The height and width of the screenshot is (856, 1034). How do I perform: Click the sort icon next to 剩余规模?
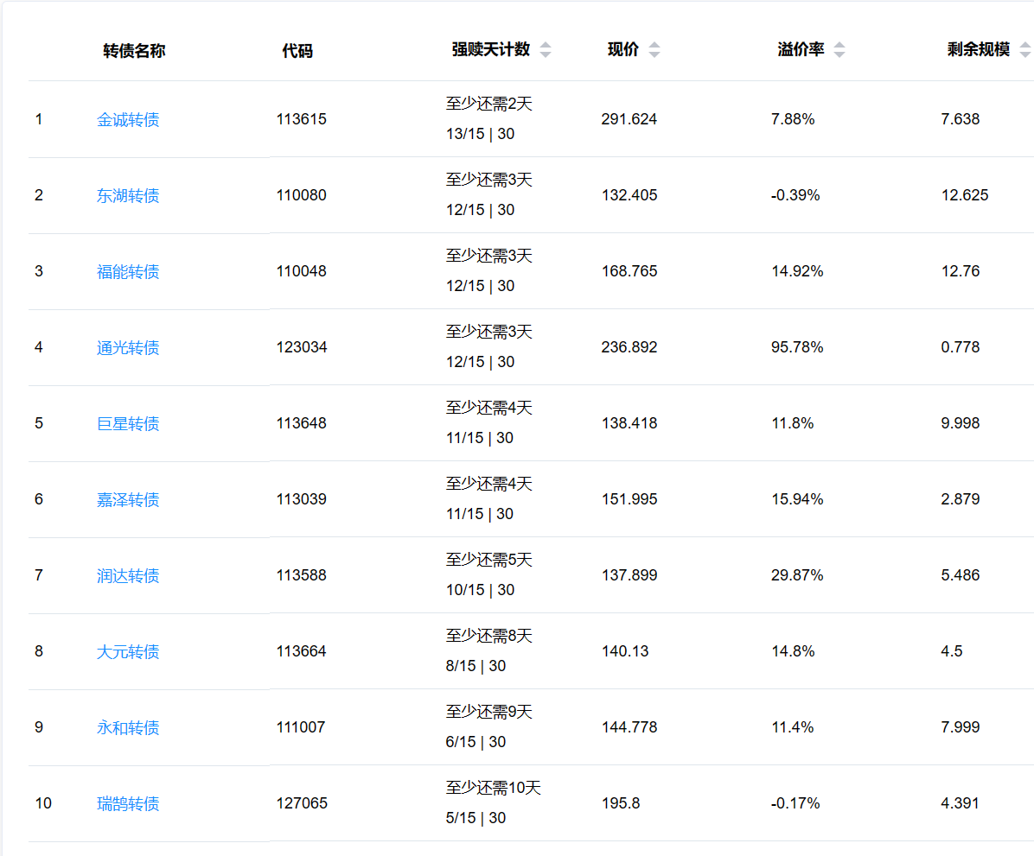[x=1025, y=50]
